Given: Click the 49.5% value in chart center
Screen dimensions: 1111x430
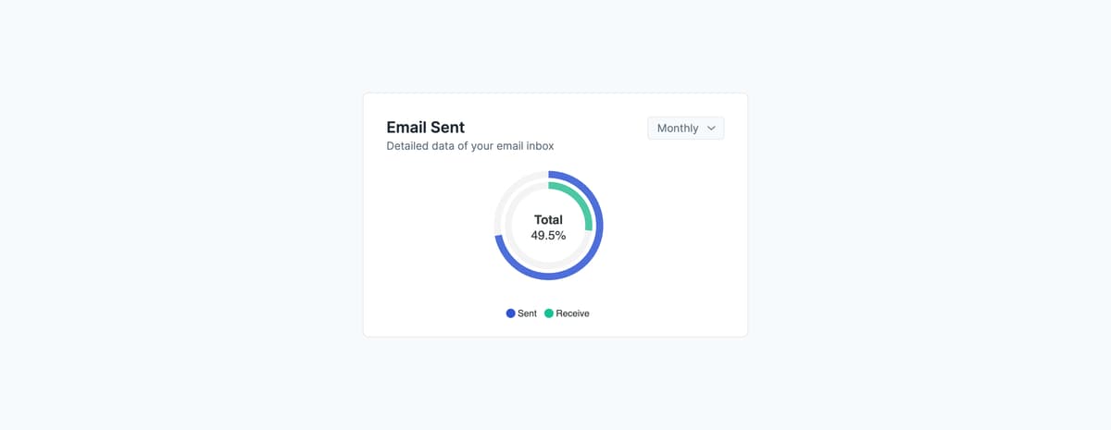Looking at the screenshot, I should click(x=548, y=236).
